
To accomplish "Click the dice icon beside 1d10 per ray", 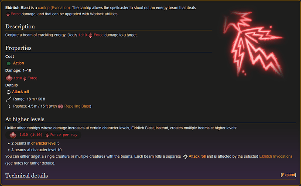I will pyautogui.click(x=13, y=135).
